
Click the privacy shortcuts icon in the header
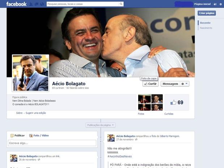215,4
